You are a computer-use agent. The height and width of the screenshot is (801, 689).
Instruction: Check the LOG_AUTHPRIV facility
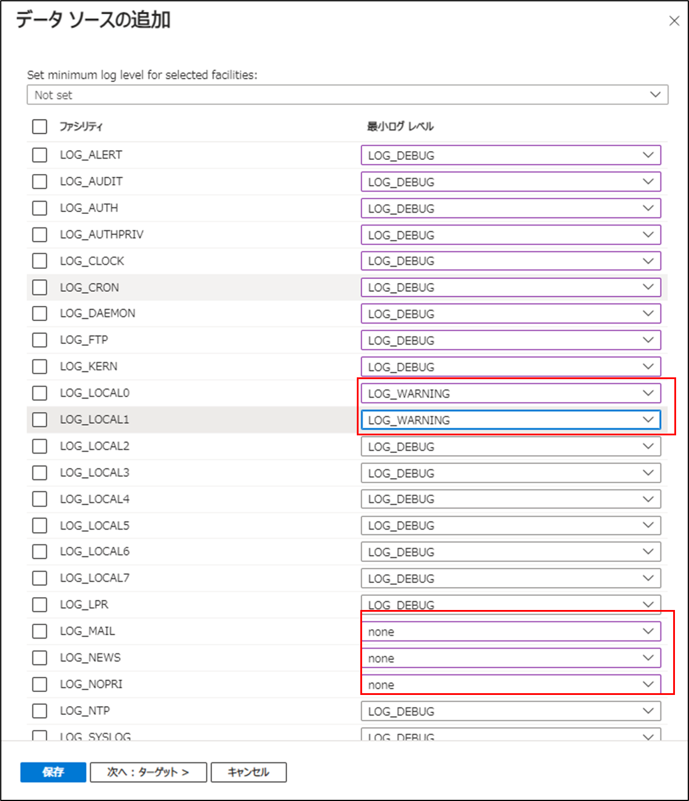[39, 234]
